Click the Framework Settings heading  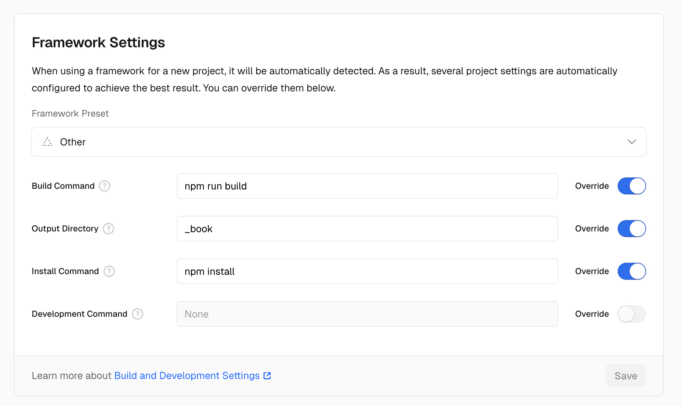tap(98, 42)
